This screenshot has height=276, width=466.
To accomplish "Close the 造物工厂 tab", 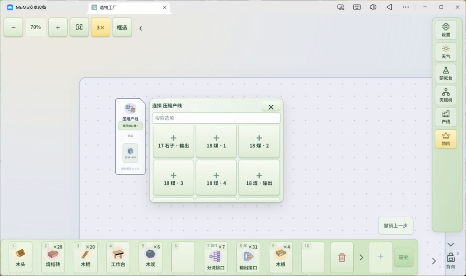I will tap(165, 7).
